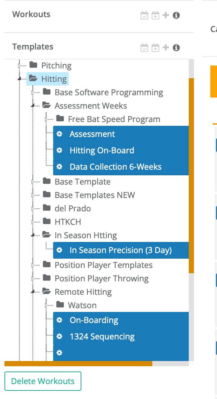Open the Templates info icon

click(176, 48)
